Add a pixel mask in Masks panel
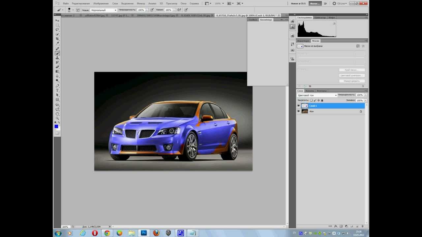Screen dimensions: 422x237 click(x=358, y=46)
